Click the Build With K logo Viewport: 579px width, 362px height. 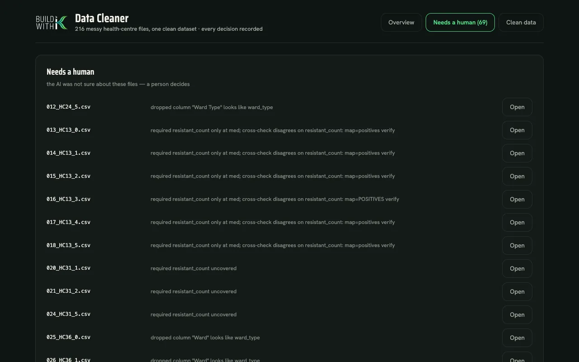coord(52,23)
